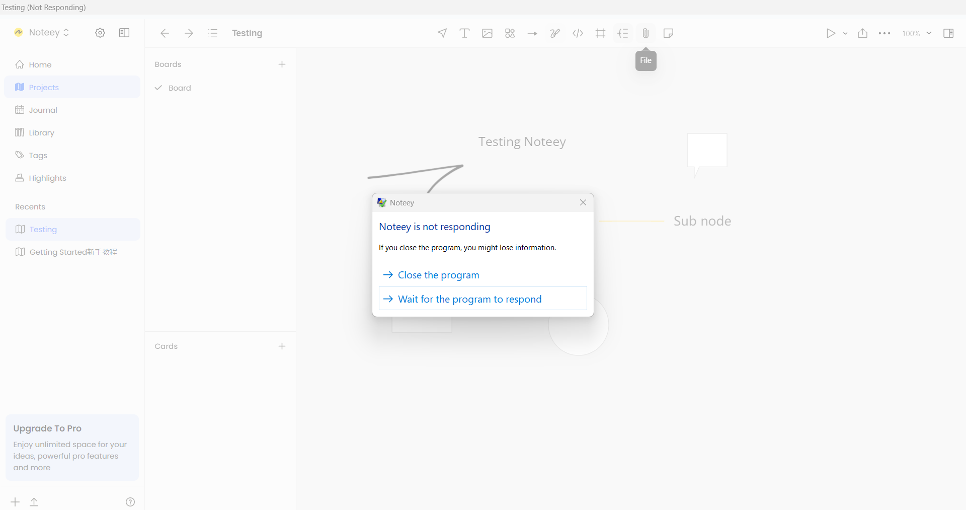
Task: Select the Image tool
Action: pos(487,33)
